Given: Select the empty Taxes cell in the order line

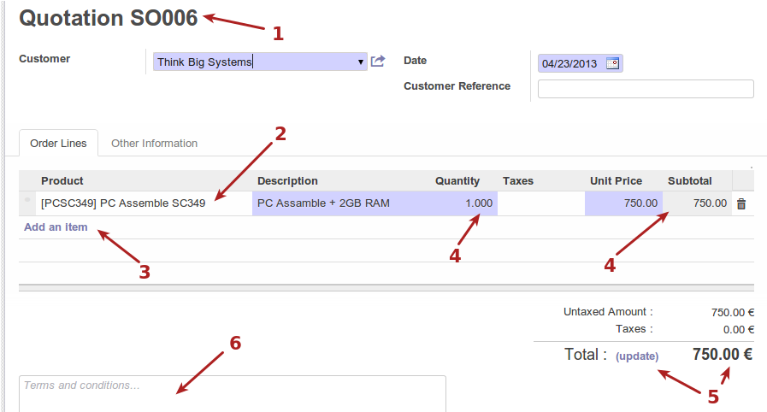Looking at the screenshot, I should tap(540, 203).
